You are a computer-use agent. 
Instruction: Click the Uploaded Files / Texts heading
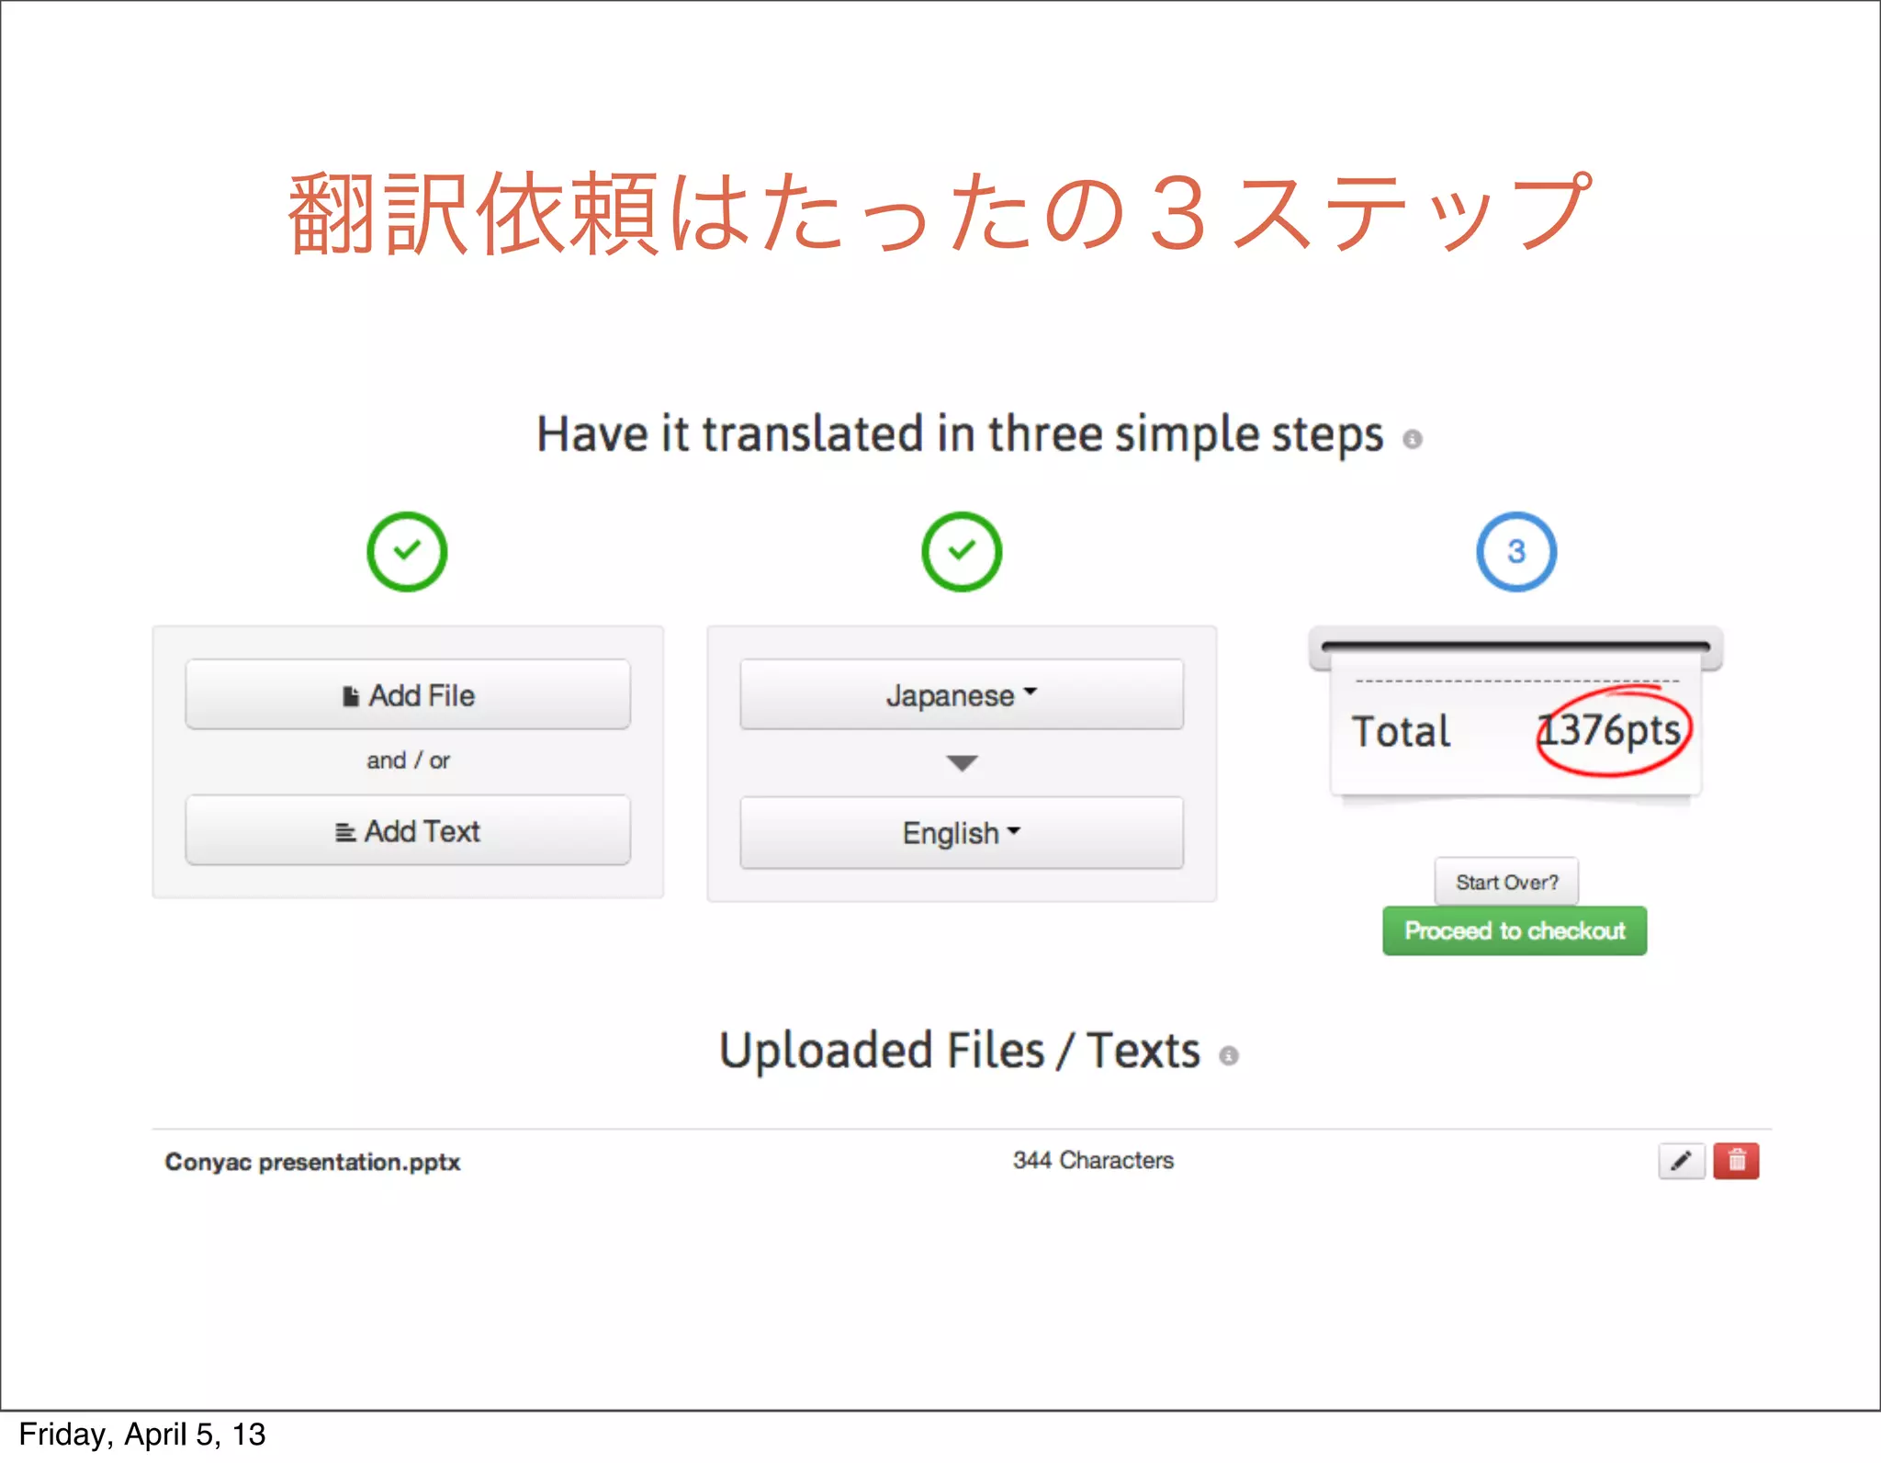pos(960,1050)
